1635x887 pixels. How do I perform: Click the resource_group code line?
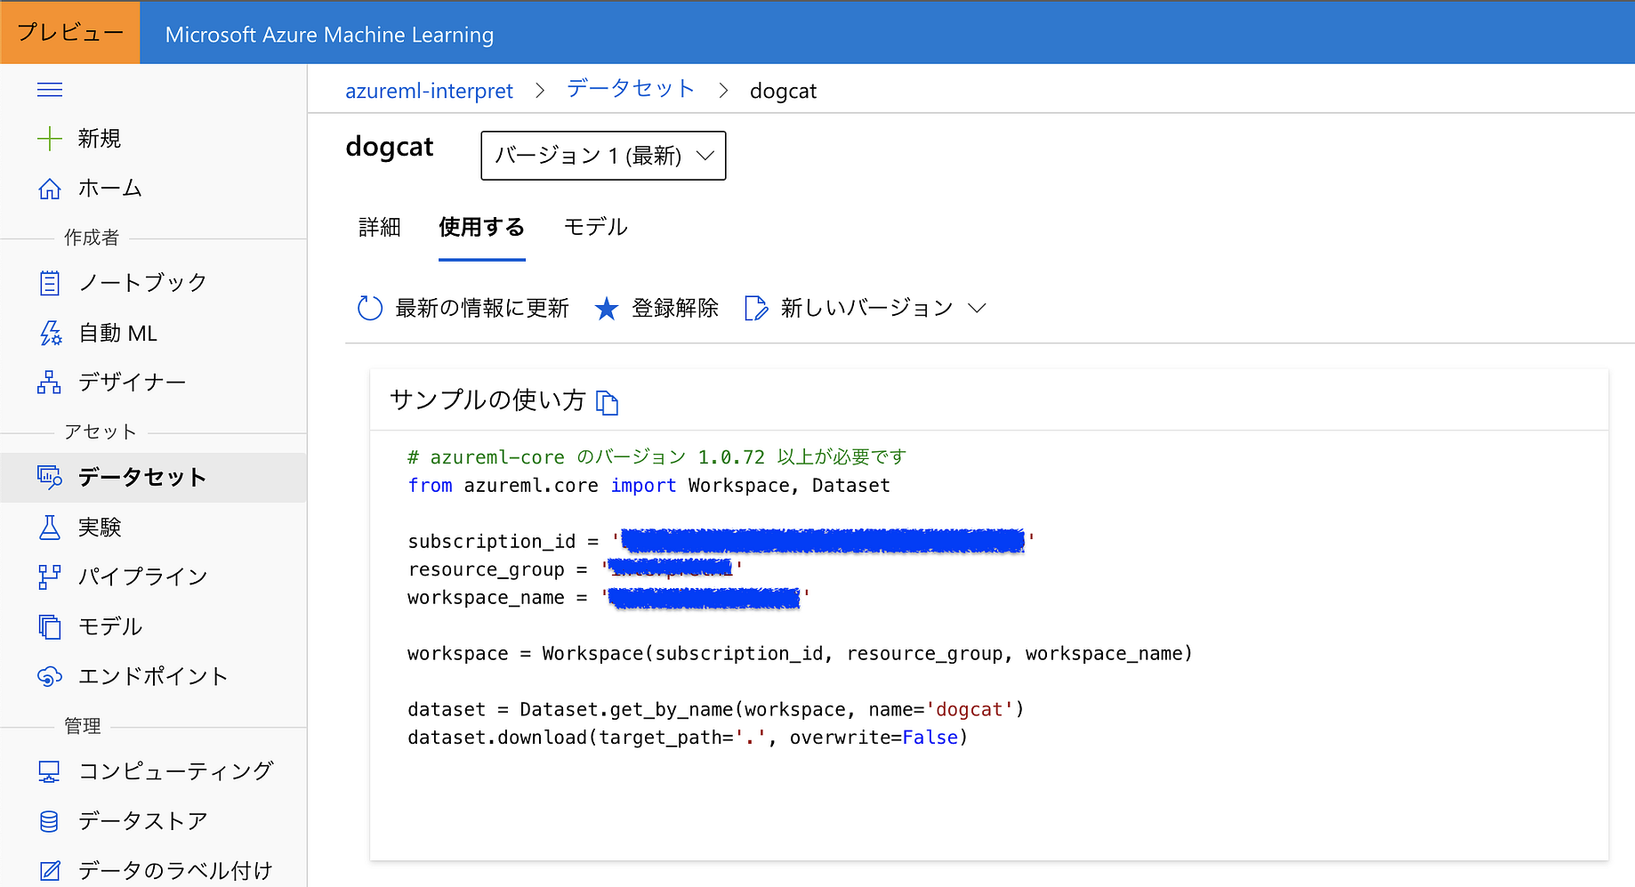tap(575, 568)
